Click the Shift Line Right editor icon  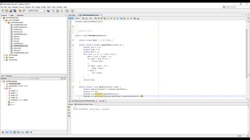click(124, 18)
